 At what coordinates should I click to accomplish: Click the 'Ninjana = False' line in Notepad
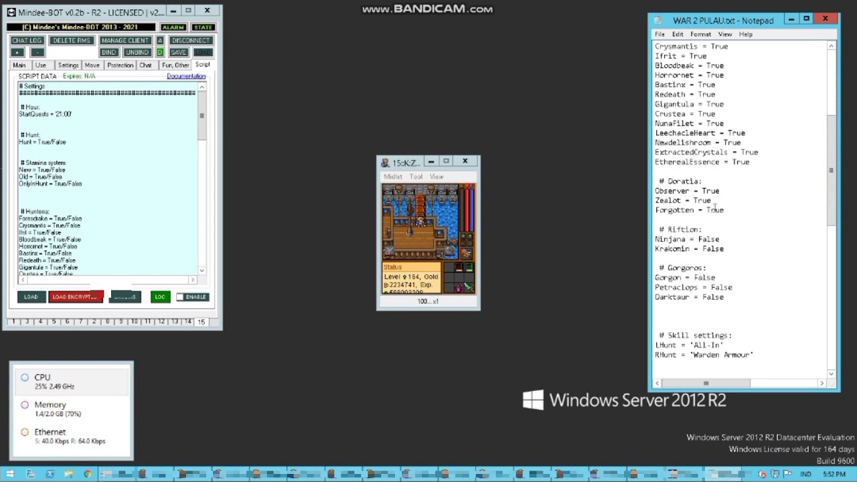(687, 239)
